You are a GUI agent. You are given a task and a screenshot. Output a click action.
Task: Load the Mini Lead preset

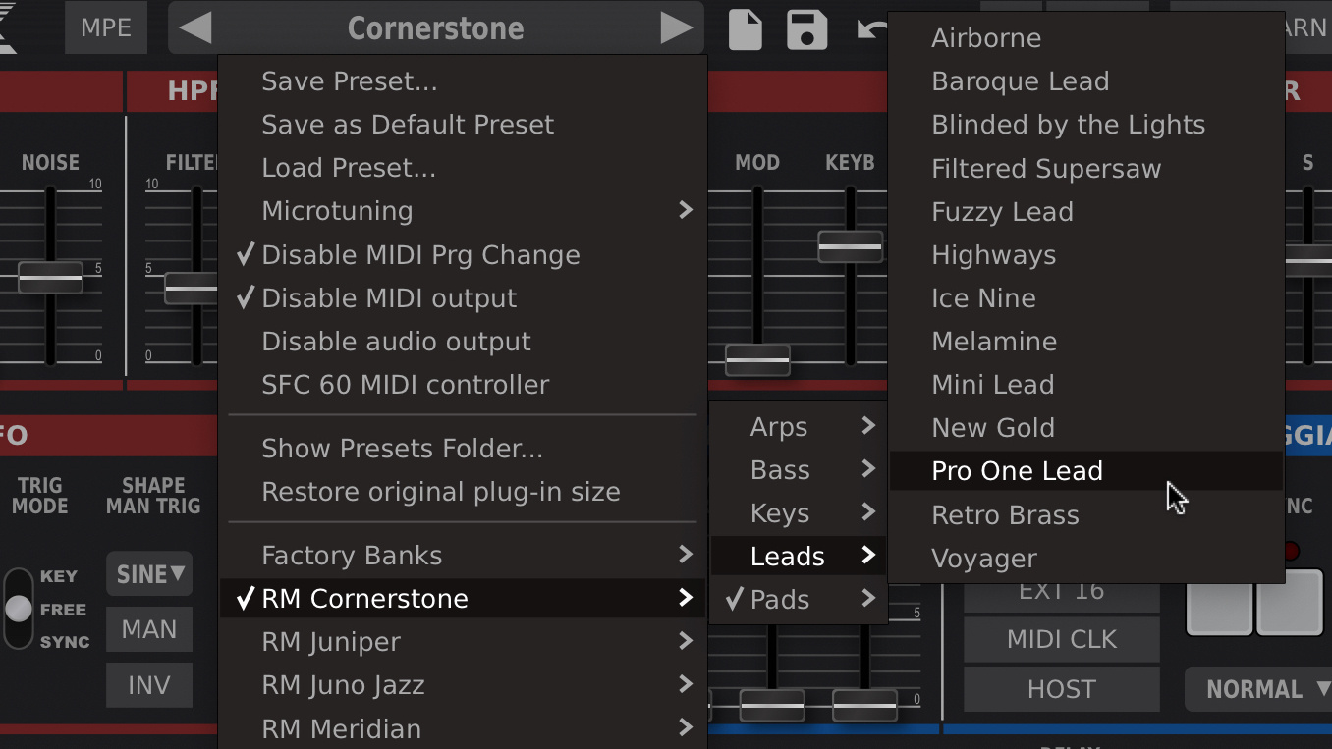click(x=1086, y=385)
